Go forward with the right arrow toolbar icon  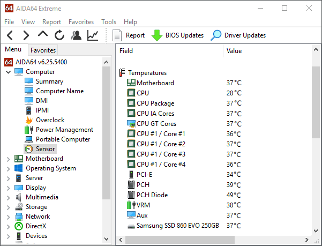(26, 35)
